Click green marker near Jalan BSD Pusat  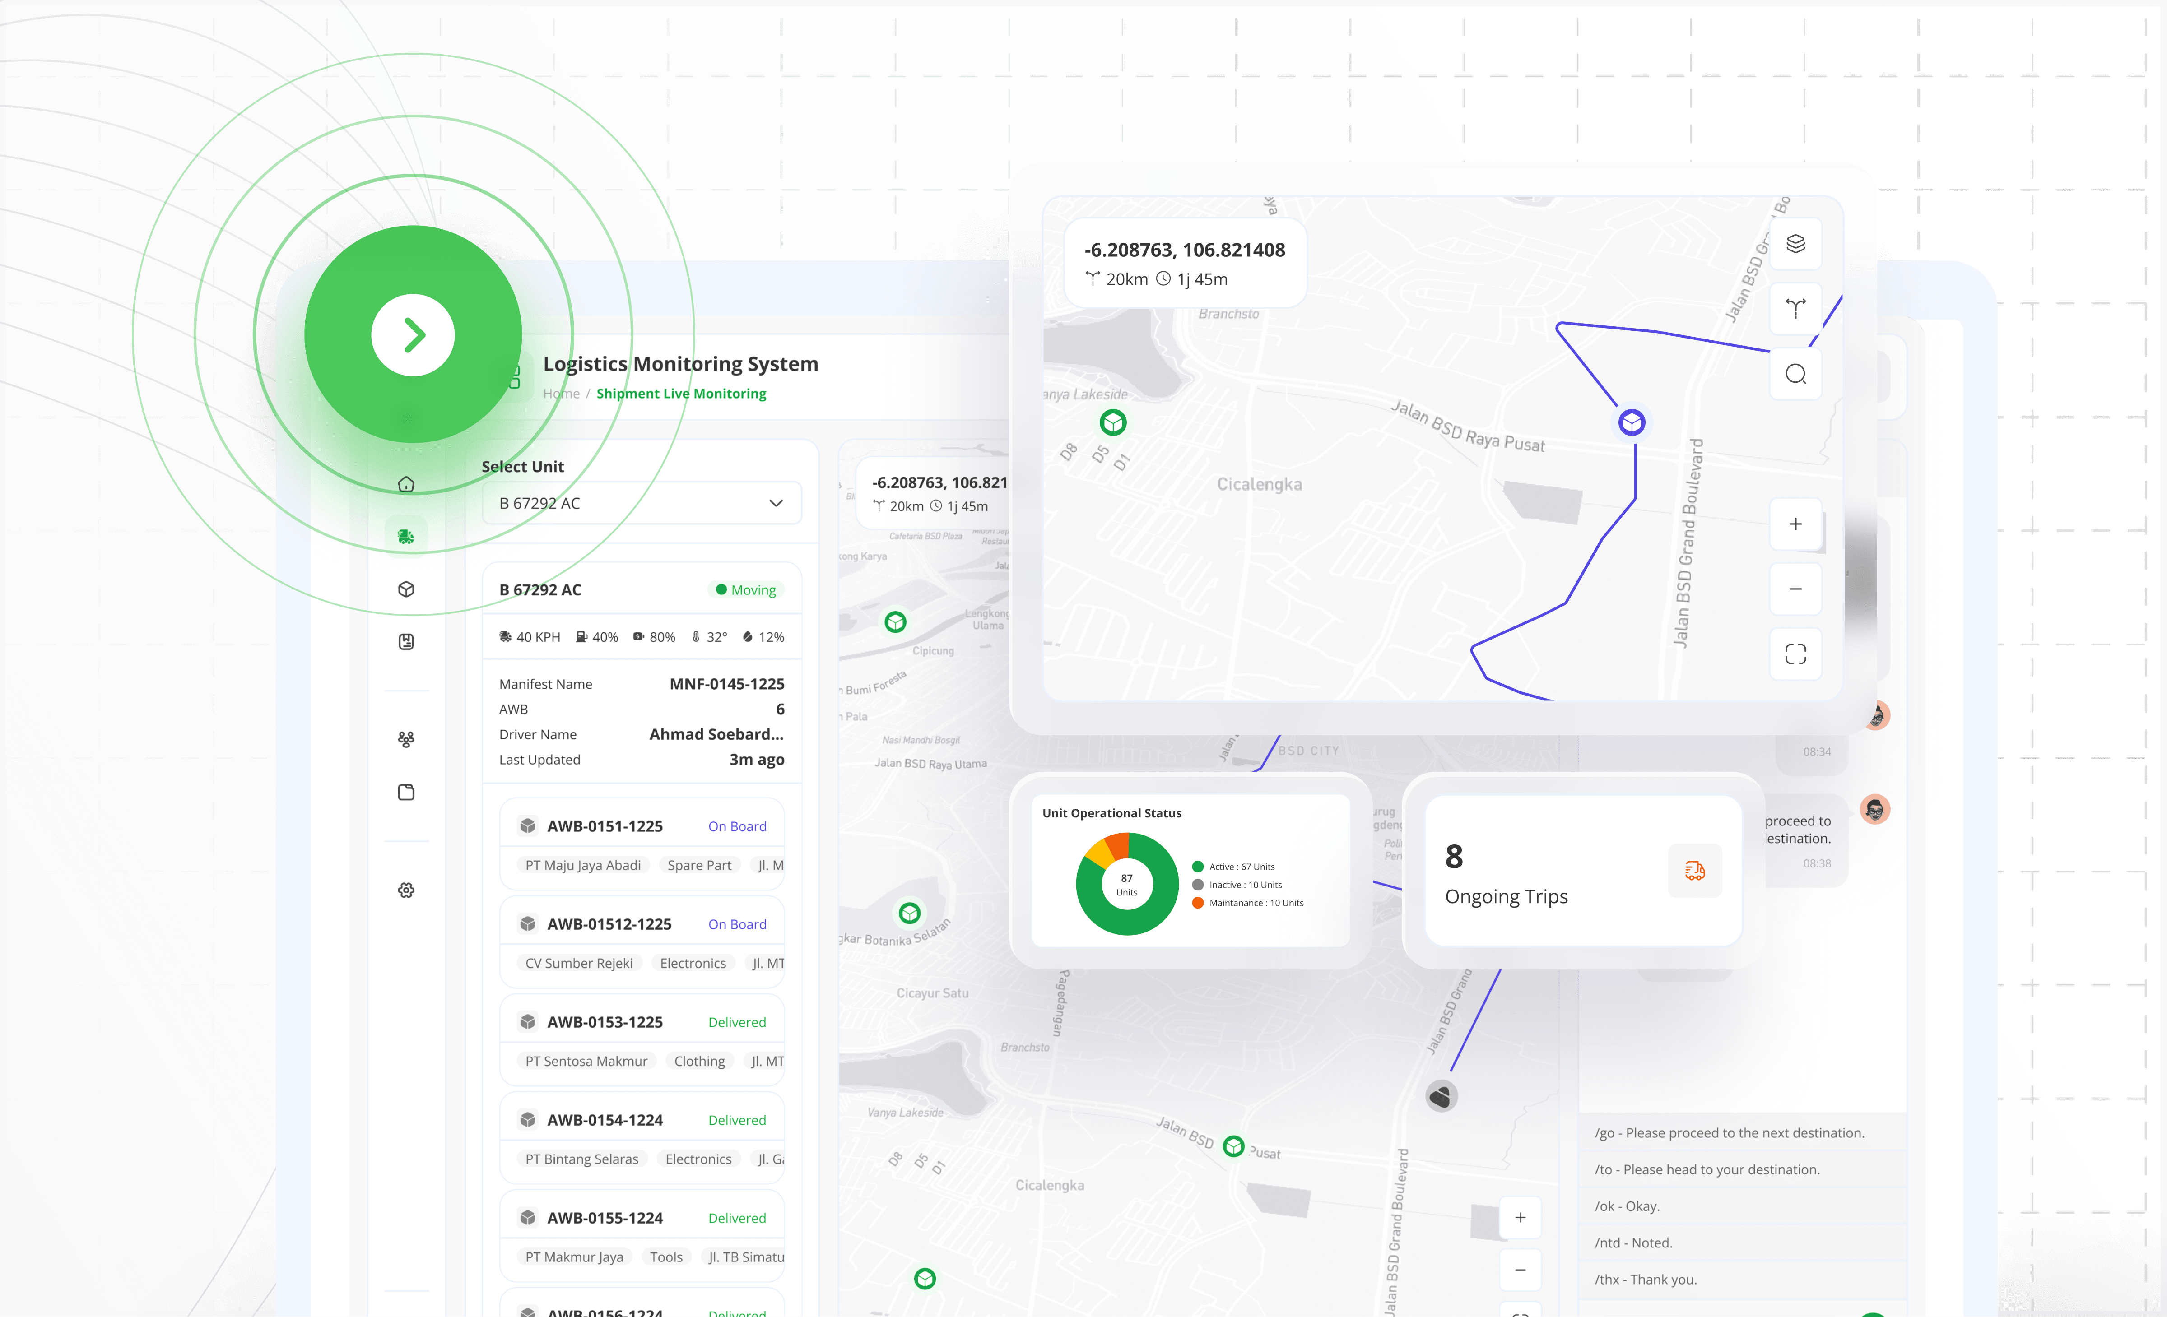coord(1234,1146)
